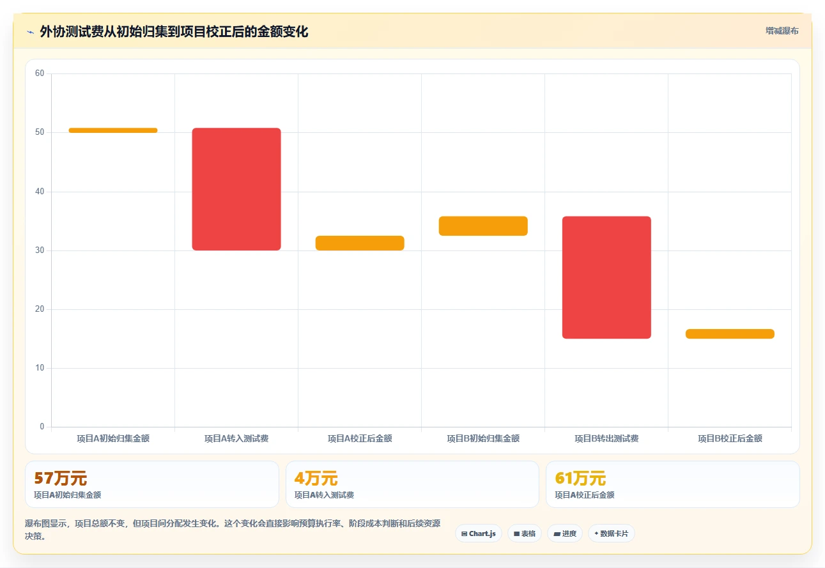Click y-axis value 20
The image size is (825, 568).
point(40,309)
